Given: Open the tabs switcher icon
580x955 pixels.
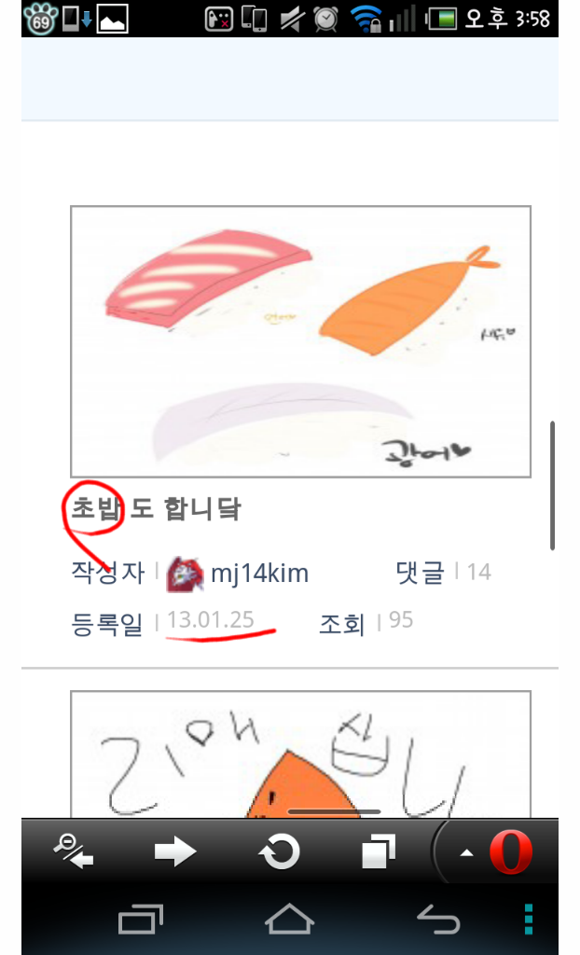Looking at the screenshot, I should (x=379, y=851).
